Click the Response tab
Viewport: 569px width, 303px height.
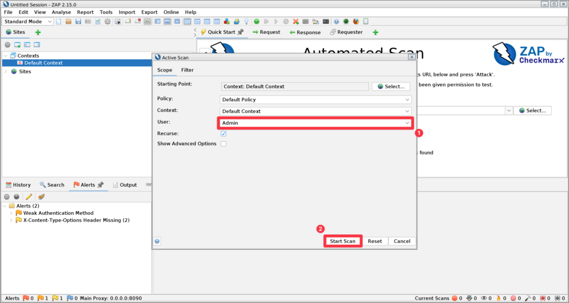[x=305, y=32]
